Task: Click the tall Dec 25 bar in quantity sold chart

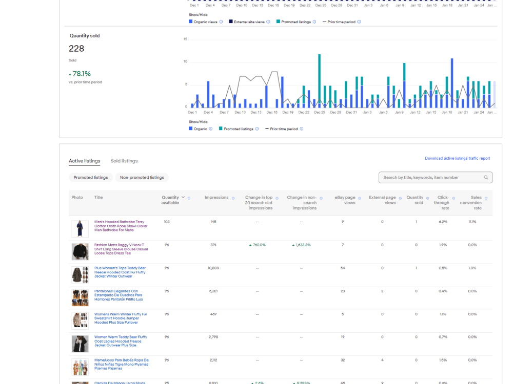Action: [319, 81]
